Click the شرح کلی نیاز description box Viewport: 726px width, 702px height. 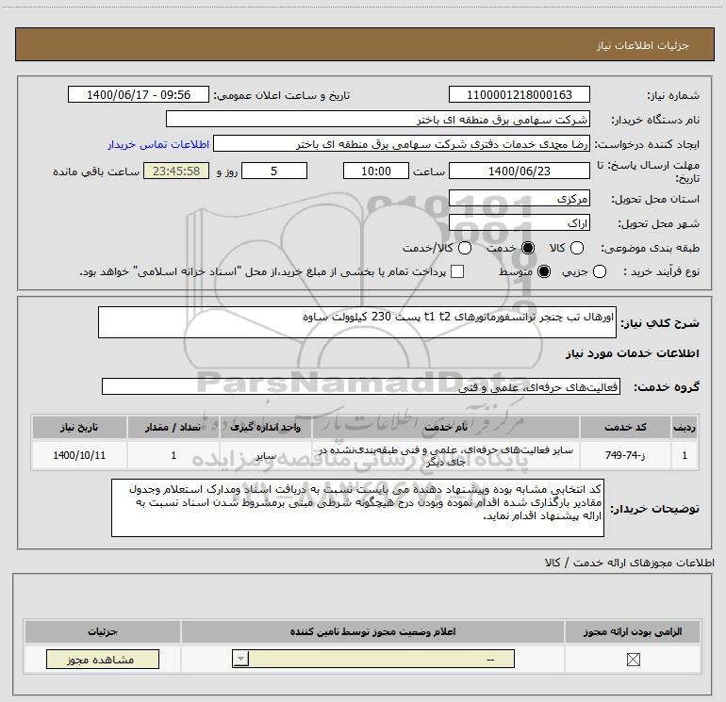(x=357, y=322)
